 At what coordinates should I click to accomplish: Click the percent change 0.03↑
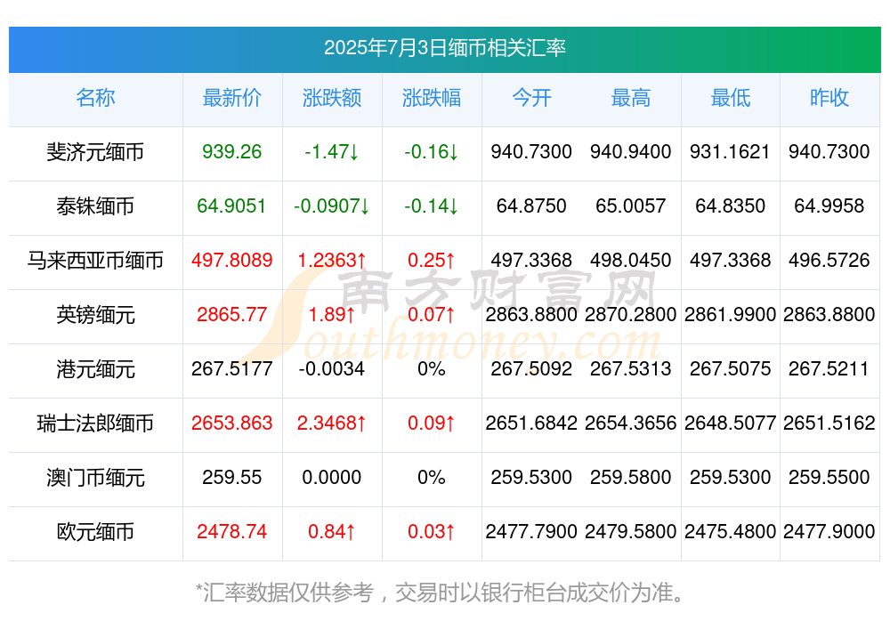[x=432, y=531]
